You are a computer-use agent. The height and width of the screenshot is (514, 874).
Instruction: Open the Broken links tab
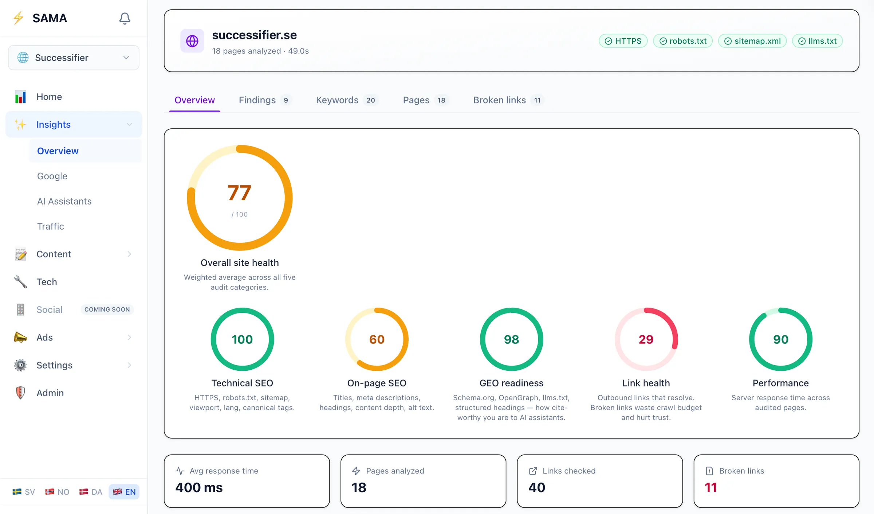[x=508, y=100]
